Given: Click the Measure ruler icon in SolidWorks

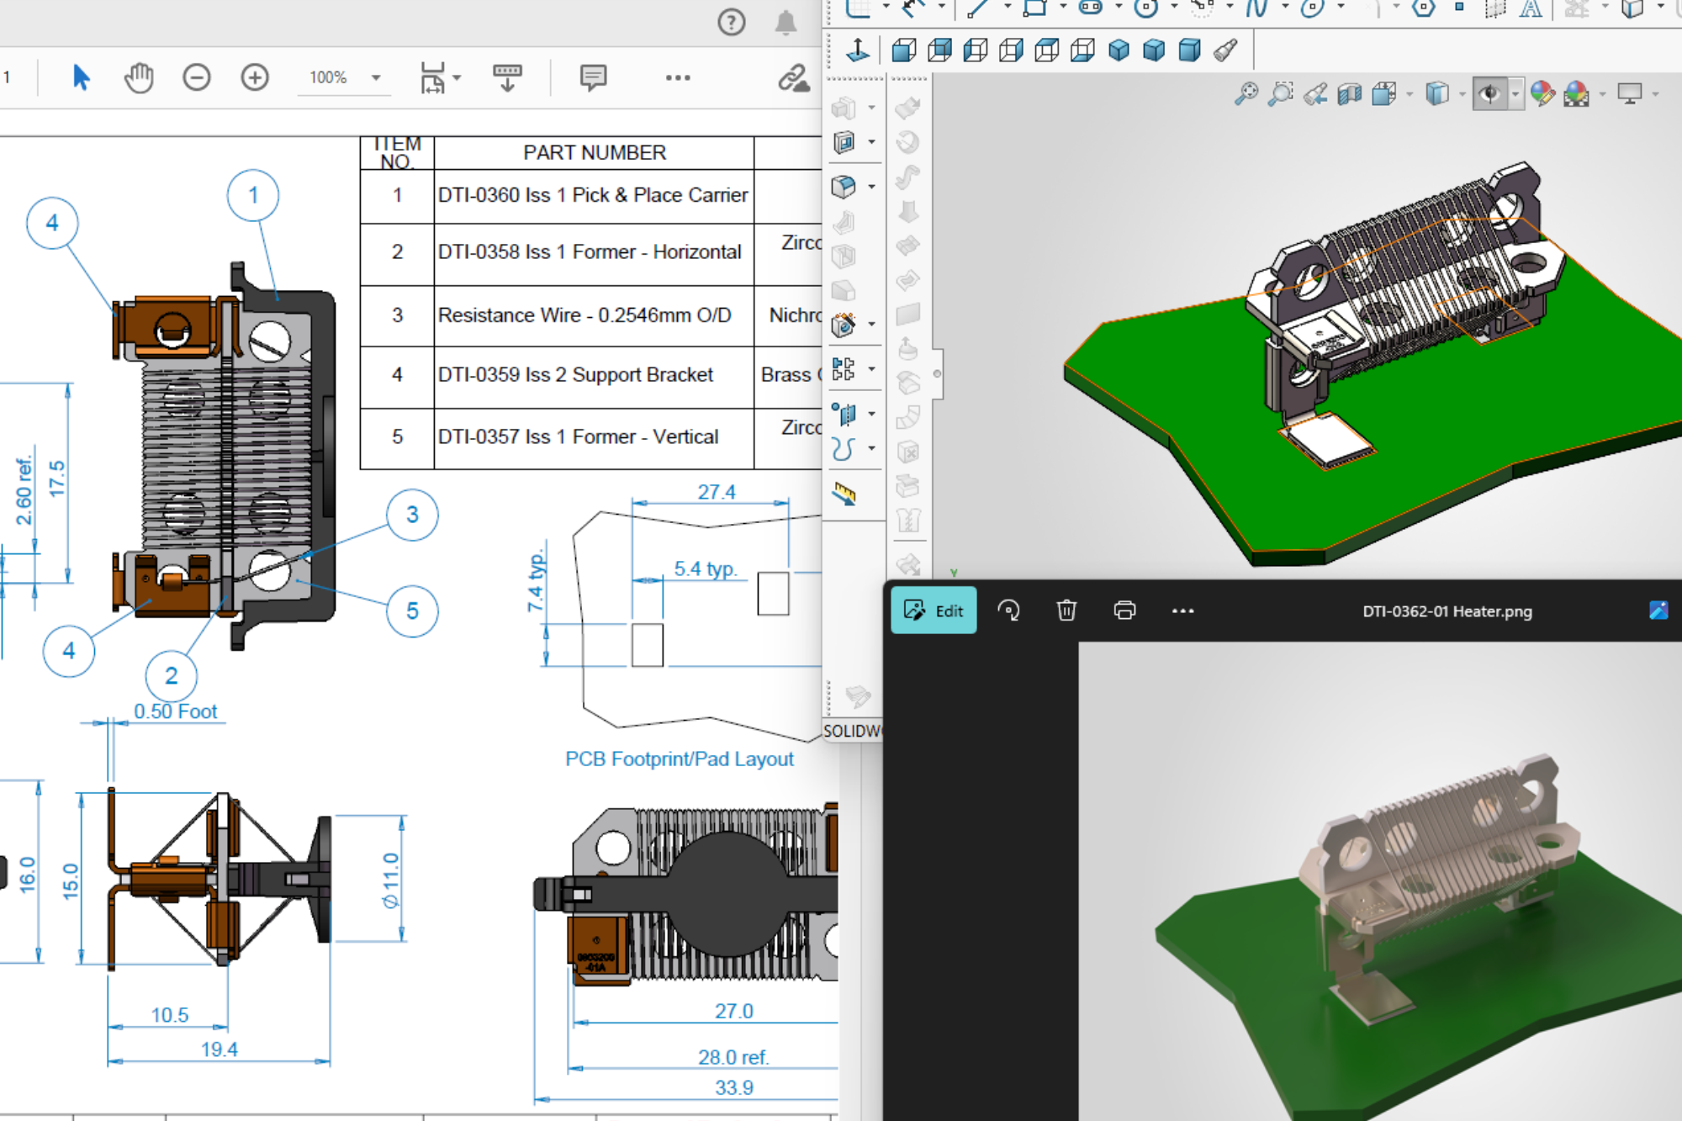Looking at the screenshot, I should click(x=844, y=494).
